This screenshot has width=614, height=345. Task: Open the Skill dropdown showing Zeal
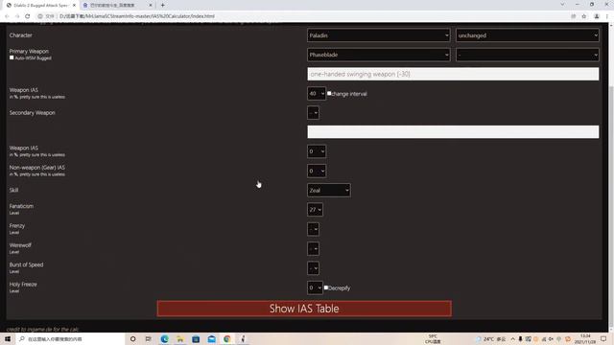(329, 191)
